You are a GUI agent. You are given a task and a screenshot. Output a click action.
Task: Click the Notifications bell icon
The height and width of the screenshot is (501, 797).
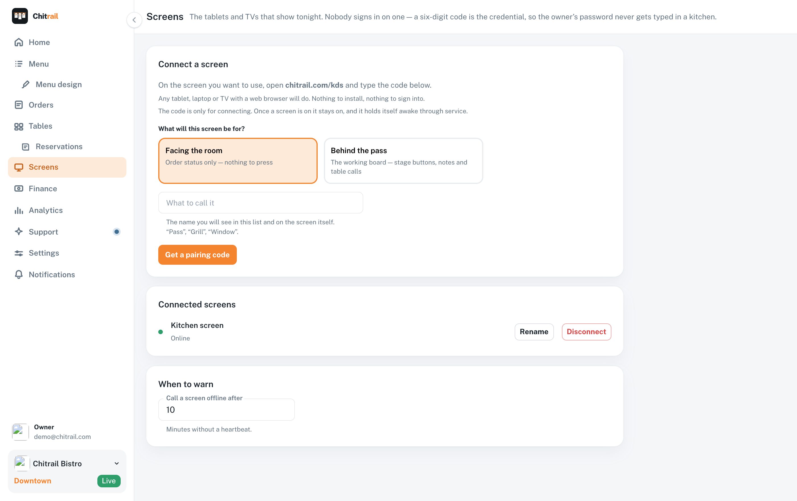click(19, 275)
